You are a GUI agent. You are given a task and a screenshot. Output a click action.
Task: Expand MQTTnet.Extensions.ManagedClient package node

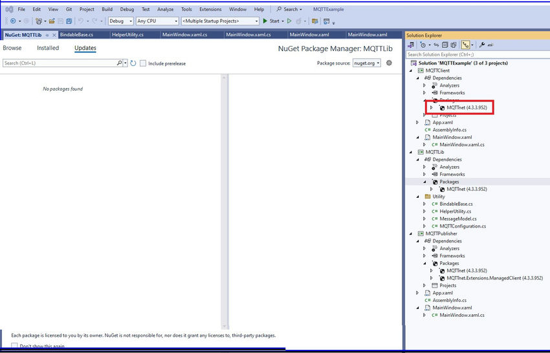(x=432, y=278)
